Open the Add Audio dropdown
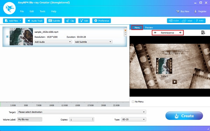Viewport: 210px width, 131px height. (53, 42)
